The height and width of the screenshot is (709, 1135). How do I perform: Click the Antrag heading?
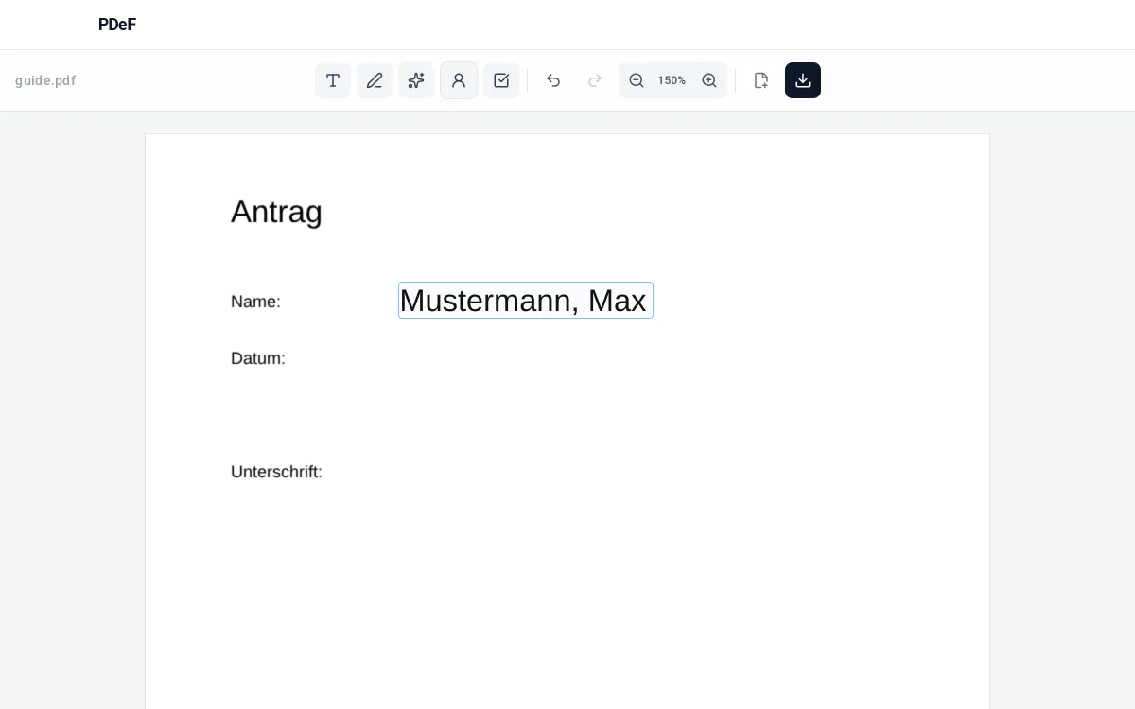276,212
